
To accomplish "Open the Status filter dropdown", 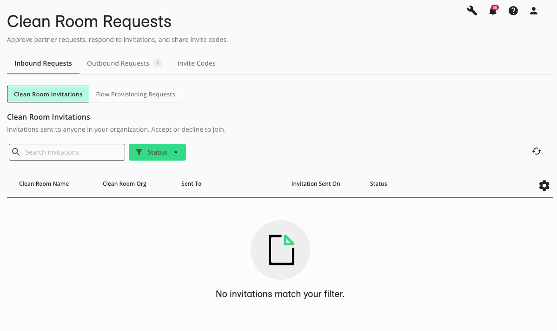I will (x=157, y=152).
